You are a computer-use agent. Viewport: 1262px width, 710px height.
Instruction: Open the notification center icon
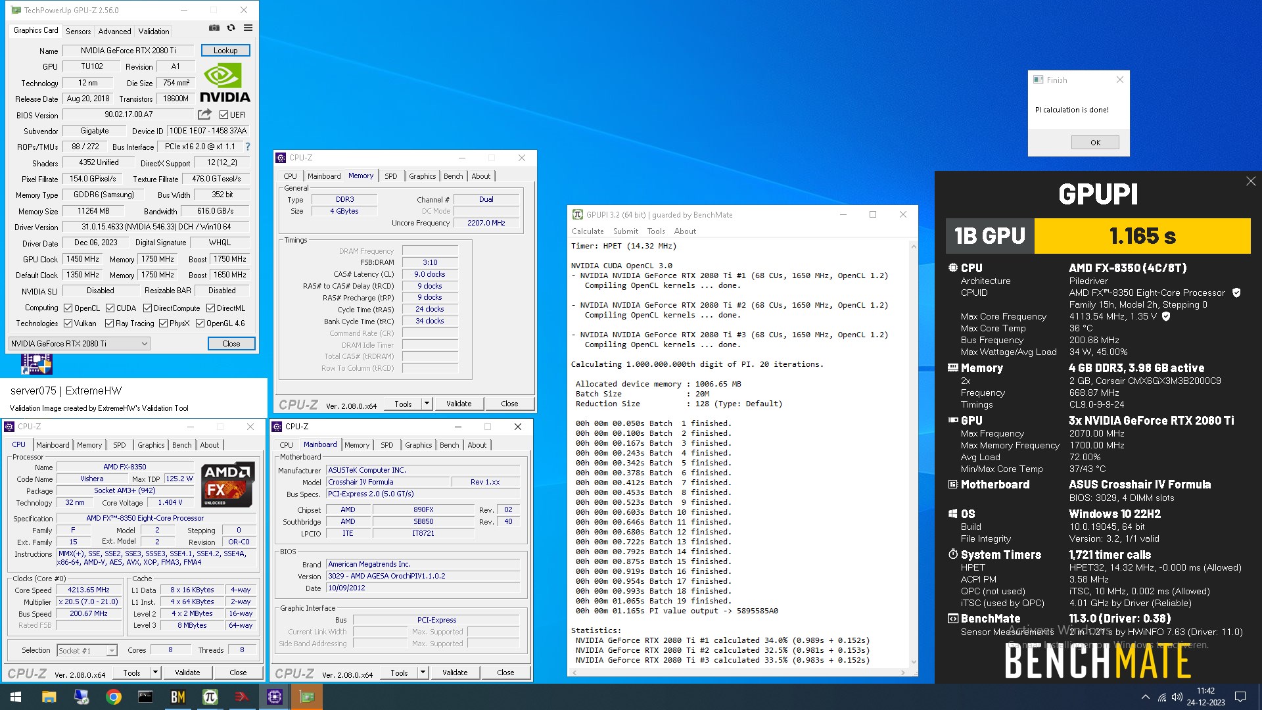[1240, 697]
